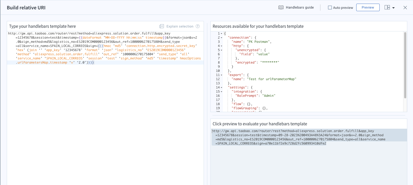Click the resources panel vertical scrollbar
The height and width of the screenshot is (185, 413).
coord(405,65)
